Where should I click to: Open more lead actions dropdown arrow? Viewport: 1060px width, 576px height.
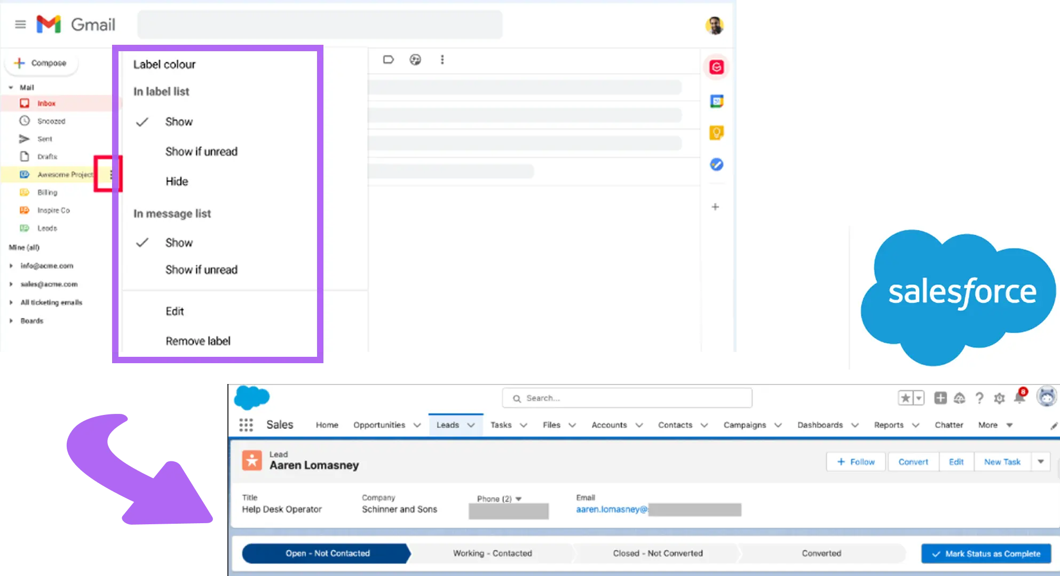(1041, 462)
